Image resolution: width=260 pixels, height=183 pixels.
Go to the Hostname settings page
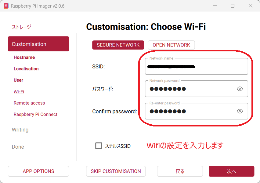pyautogui.click(x=24, y=57)
